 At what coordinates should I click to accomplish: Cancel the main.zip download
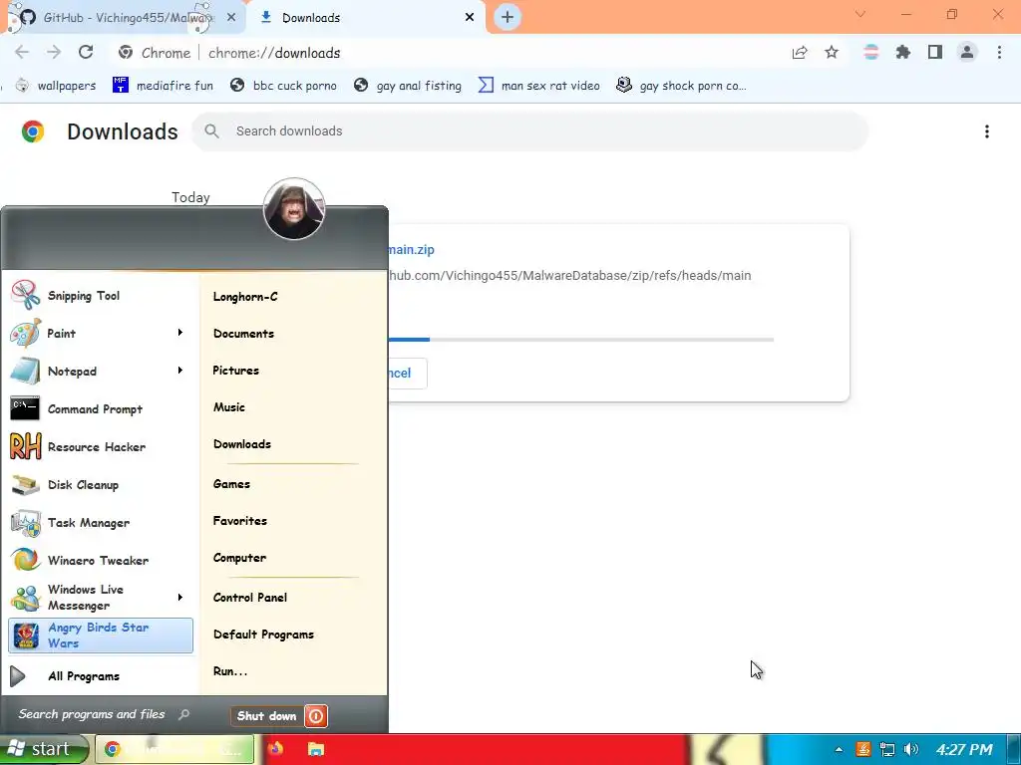(x=408, y=374)
